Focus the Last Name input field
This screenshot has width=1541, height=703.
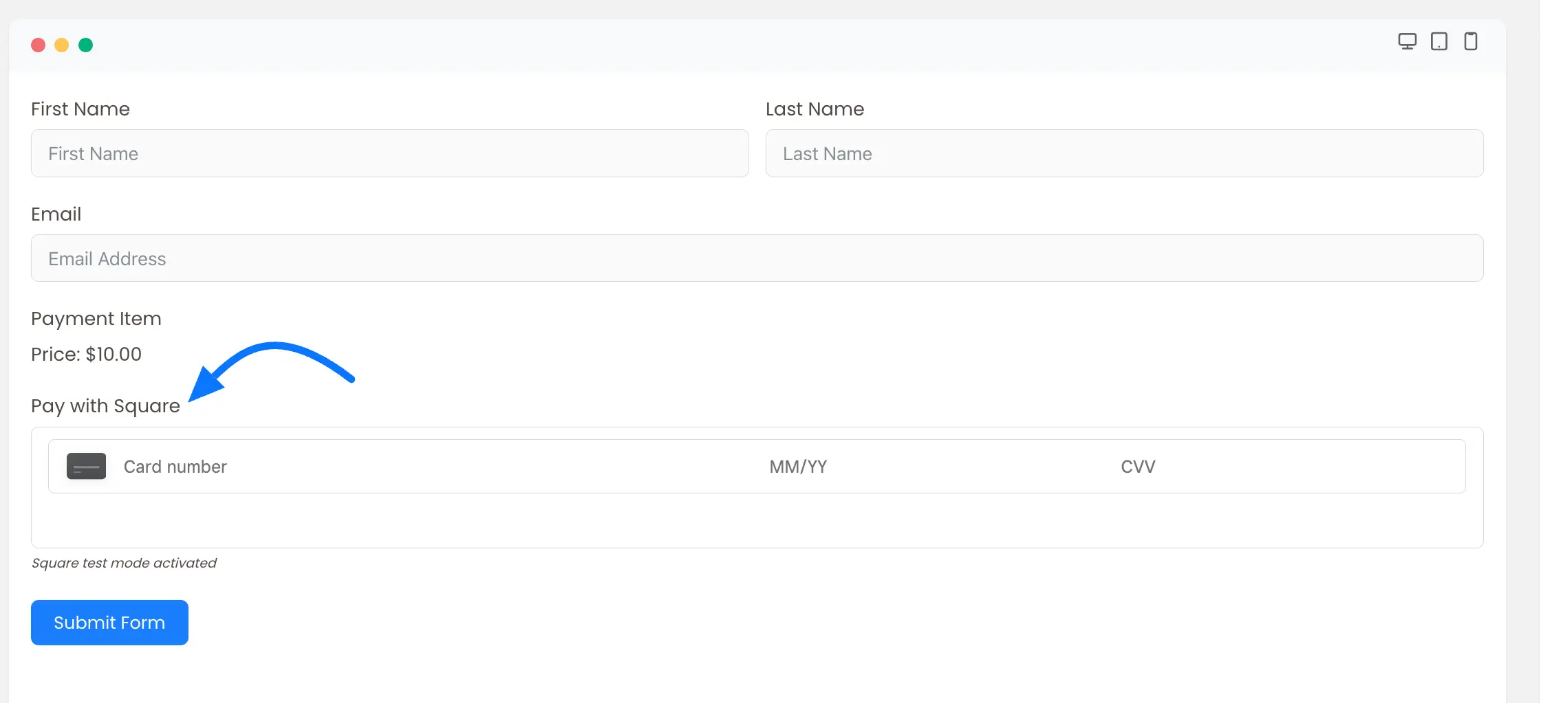pyautogui.click(x=1124, y=153)
